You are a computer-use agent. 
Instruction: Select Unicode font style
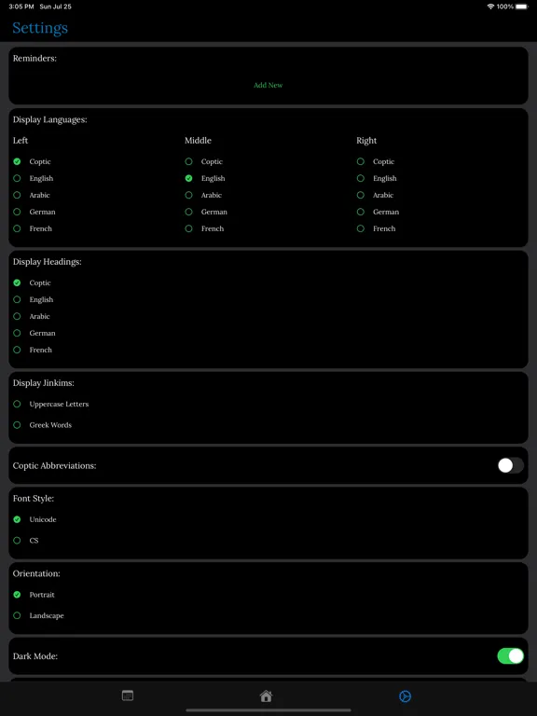point(17,519)
